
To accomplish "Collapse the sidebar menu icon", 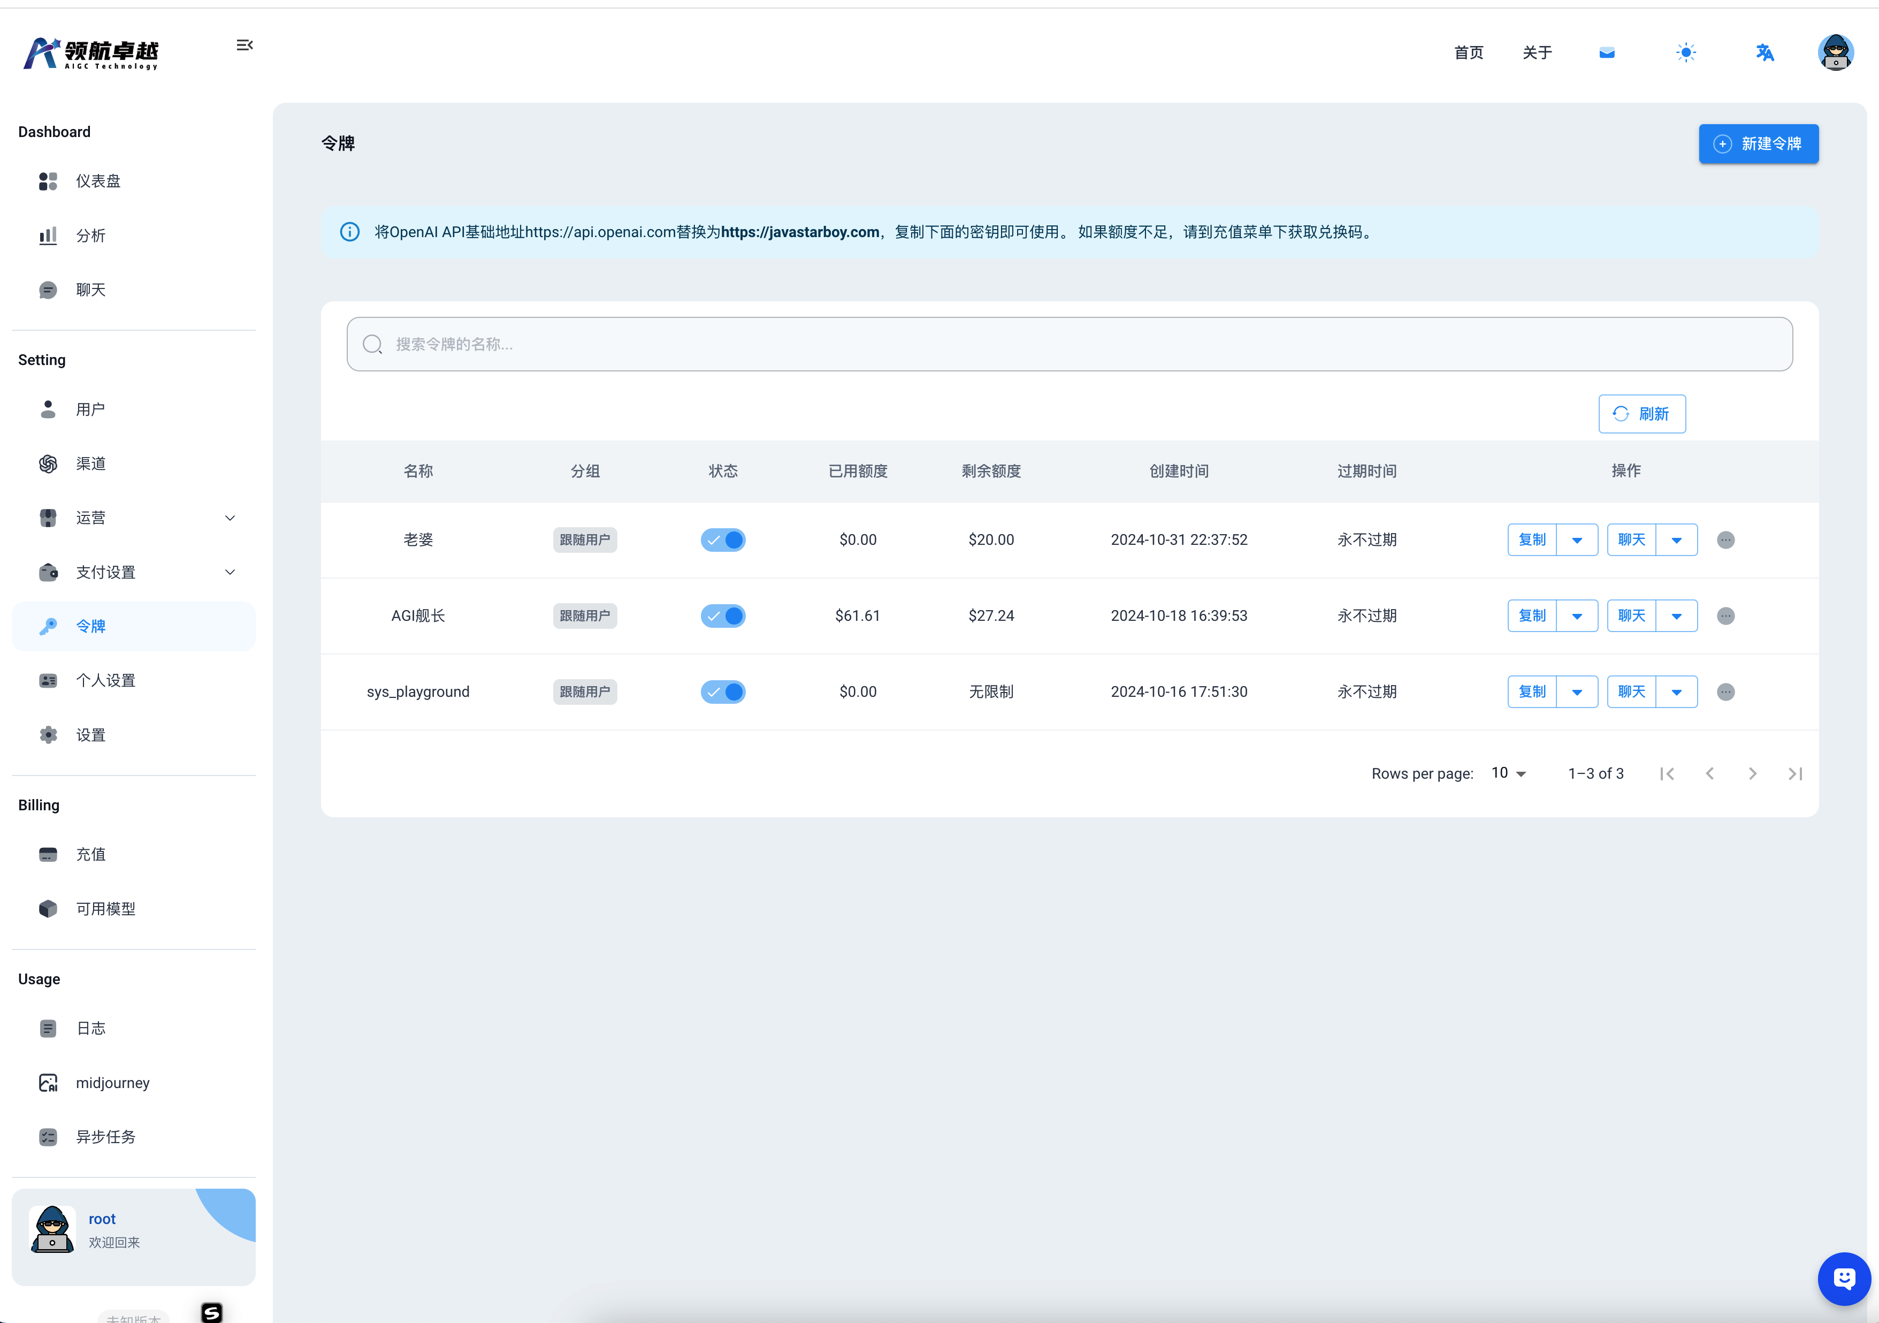I will [x=244, y=45].
